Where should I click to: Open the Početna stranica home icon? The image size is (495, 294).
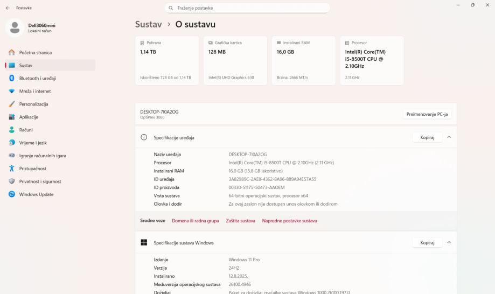12,53
